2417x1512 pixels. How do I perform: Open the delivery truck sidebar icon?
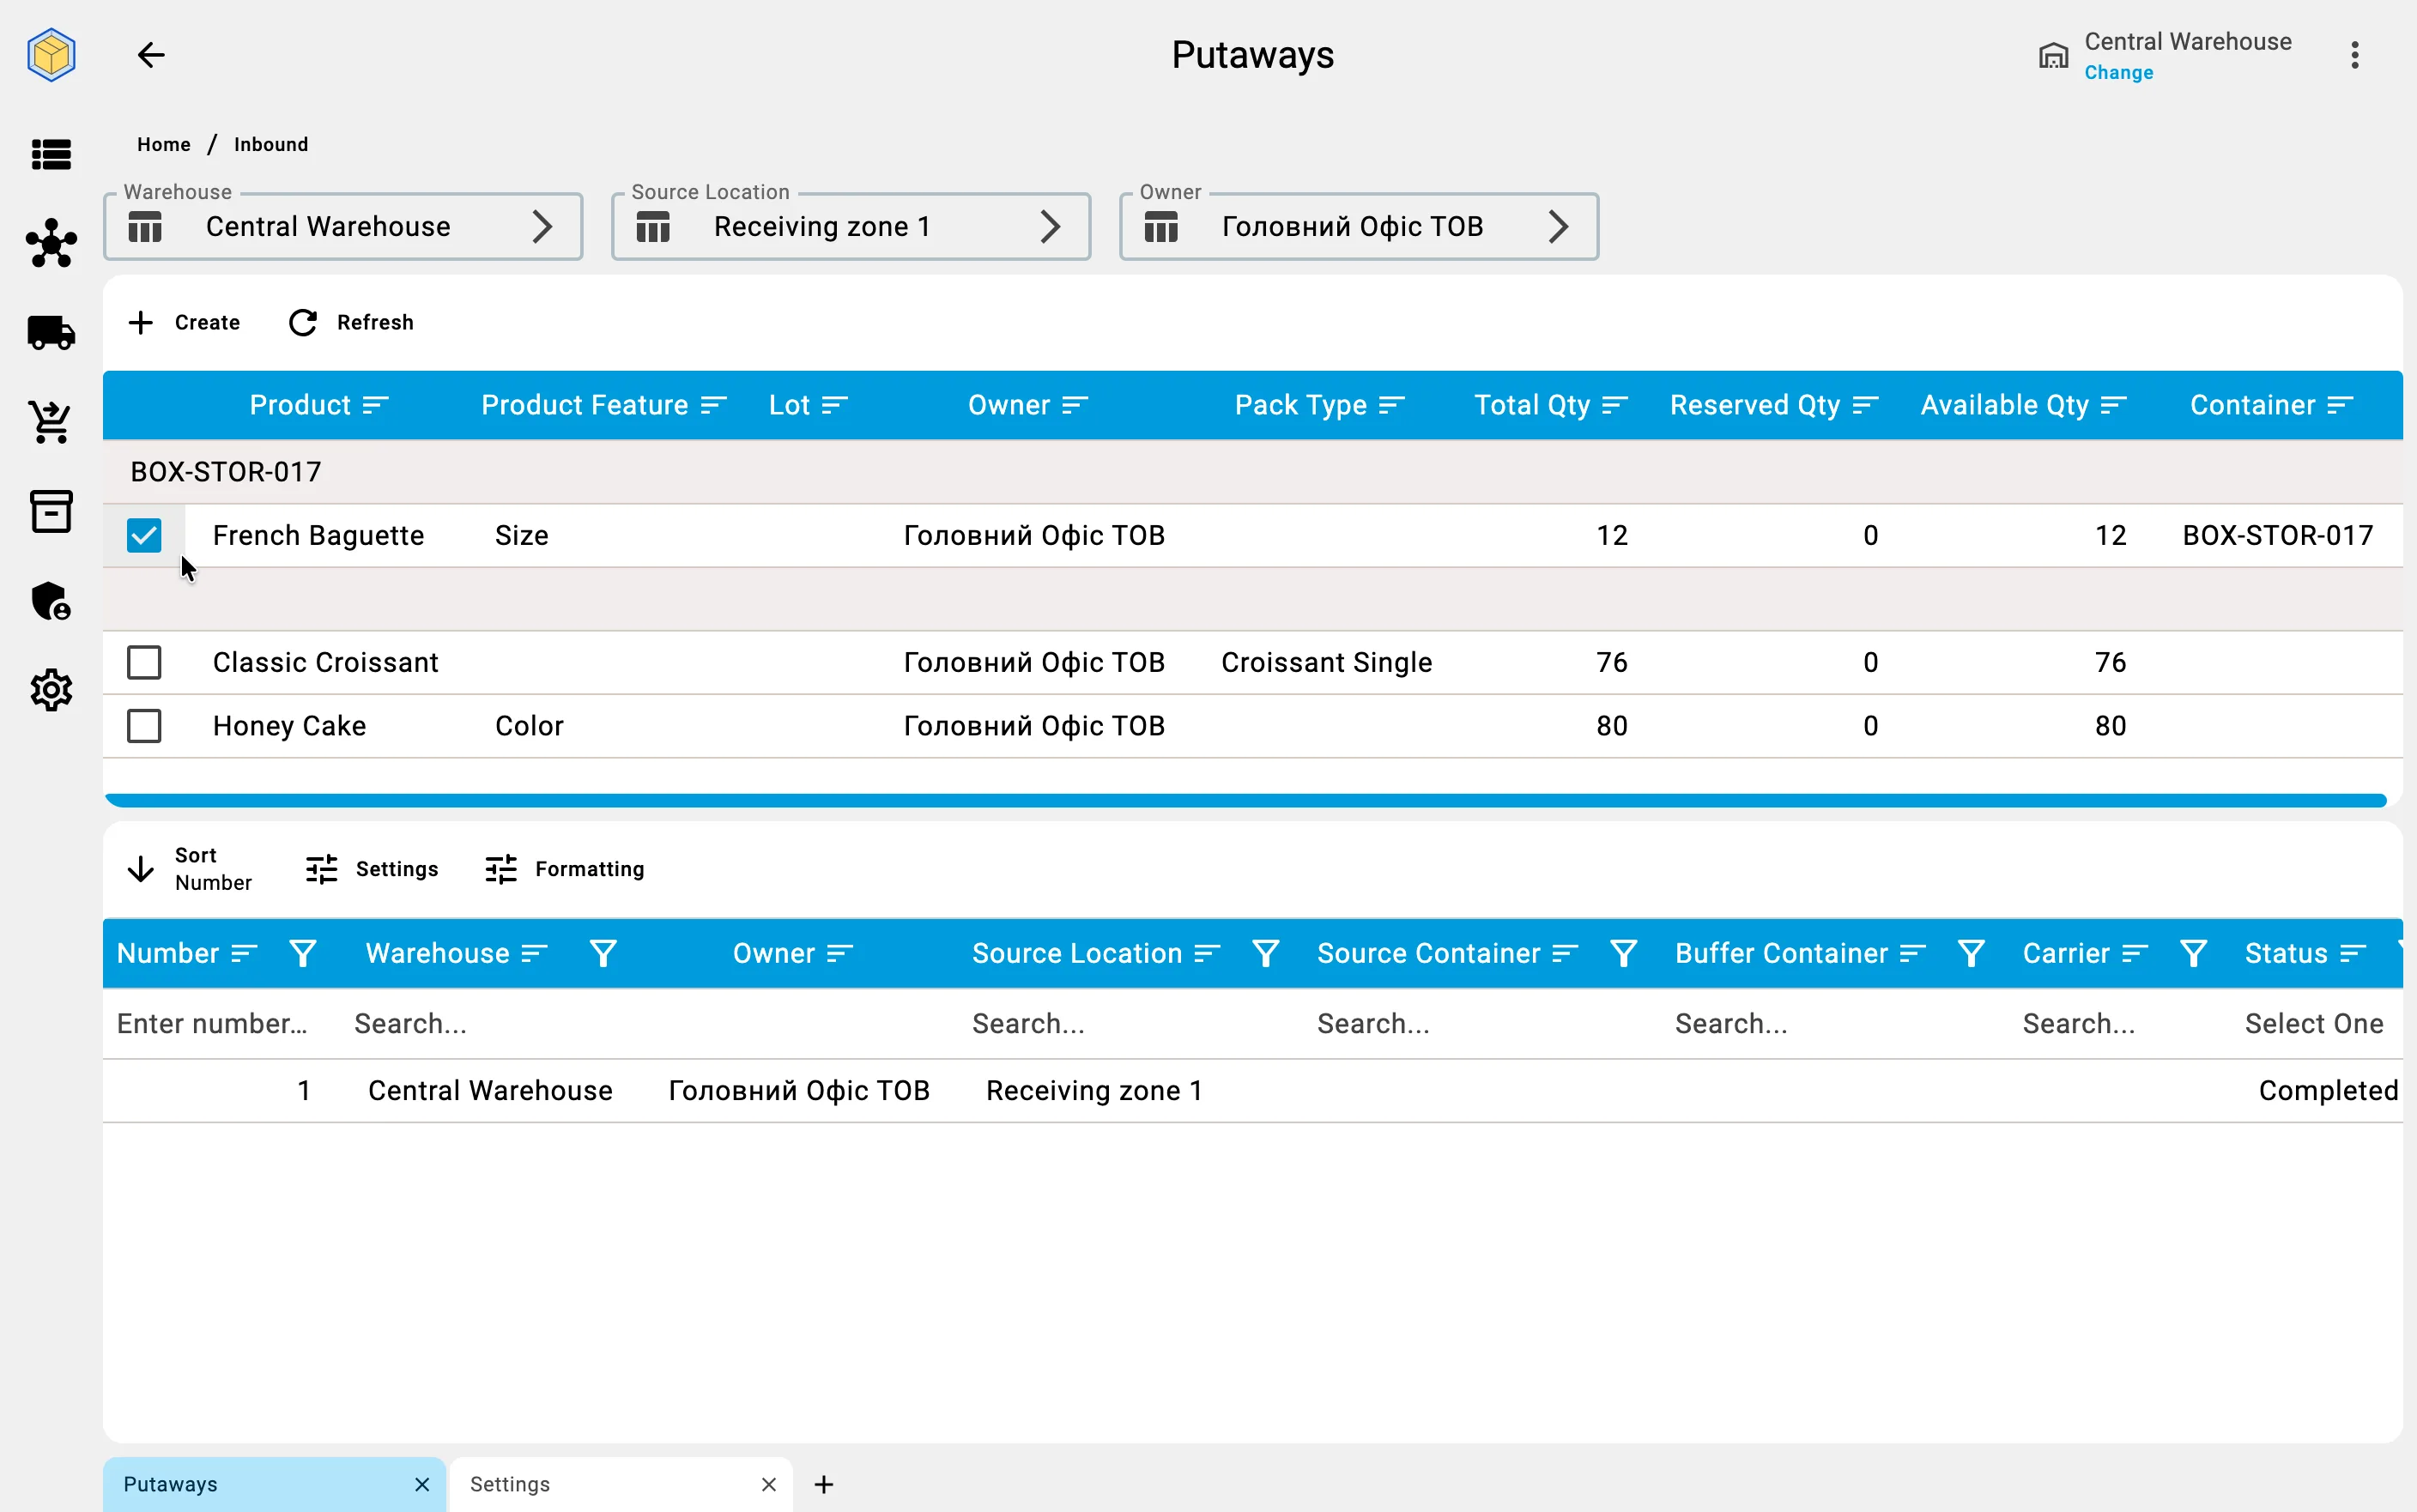click(x=51, y=333)
